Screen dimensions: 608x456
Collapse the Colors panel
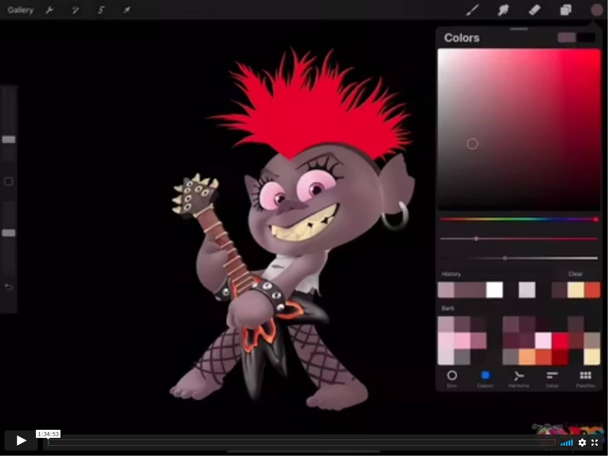click(x=519, y=29)
